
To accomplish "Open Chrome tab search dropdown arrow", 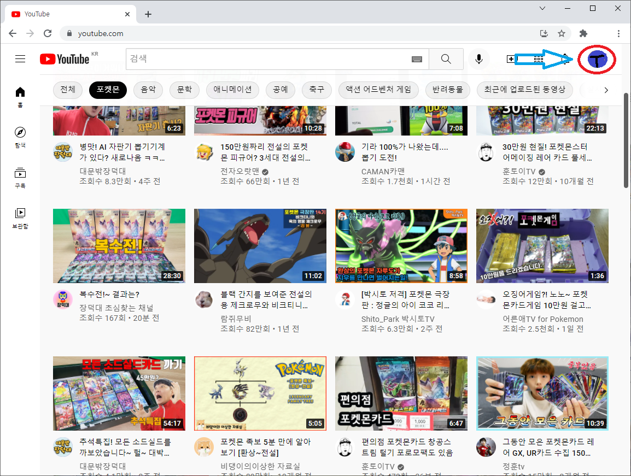I will (542, 8).
